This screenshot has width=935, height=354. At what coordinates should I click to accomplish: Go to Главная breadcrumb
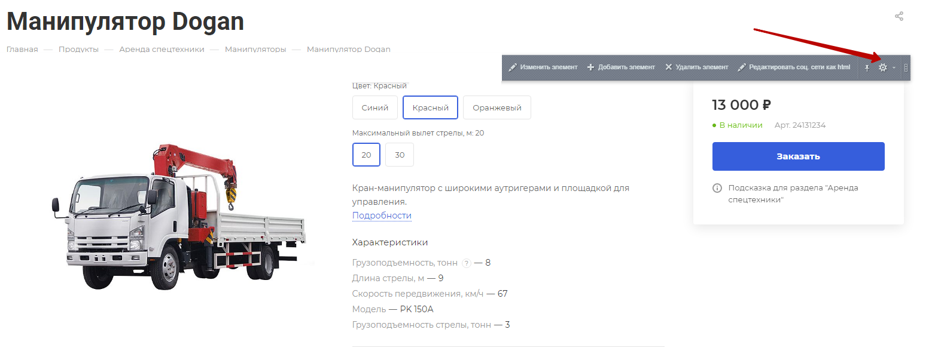coord(22,49)
